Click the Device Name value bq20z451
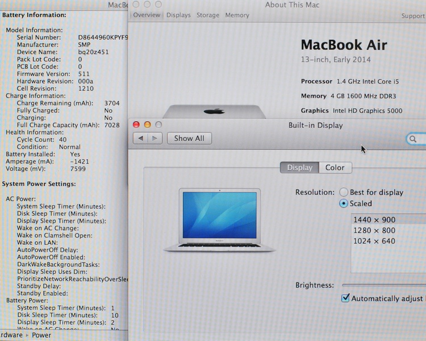The height and width of the screenshot is (341, 426). coord(94,52)
